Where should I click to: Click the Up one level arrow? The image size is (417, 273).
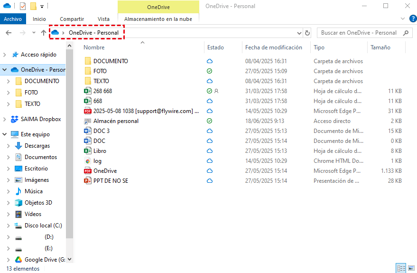coord(44,33)
